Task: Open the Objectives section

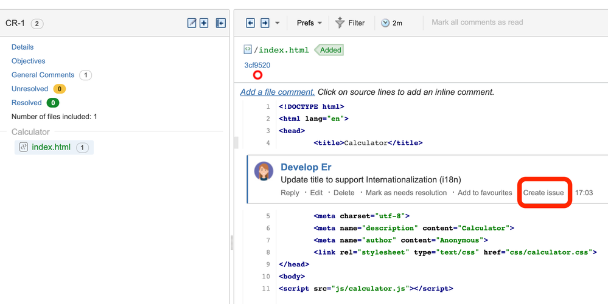Action: click(29, 61)
